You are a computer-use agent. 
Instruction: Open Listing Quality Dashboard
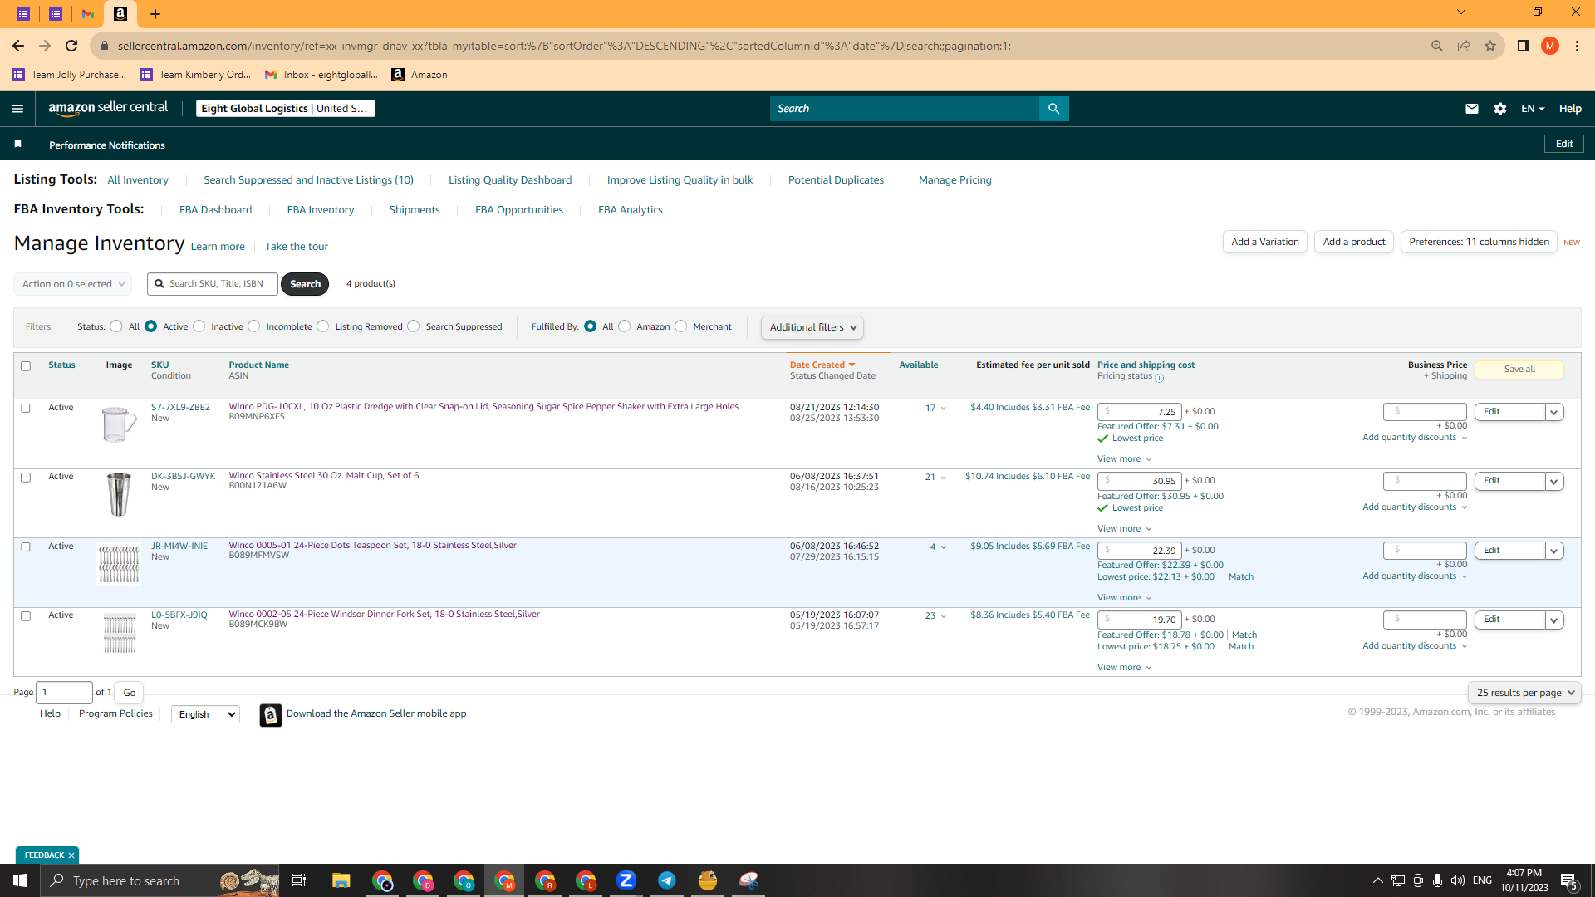(510, 180)
